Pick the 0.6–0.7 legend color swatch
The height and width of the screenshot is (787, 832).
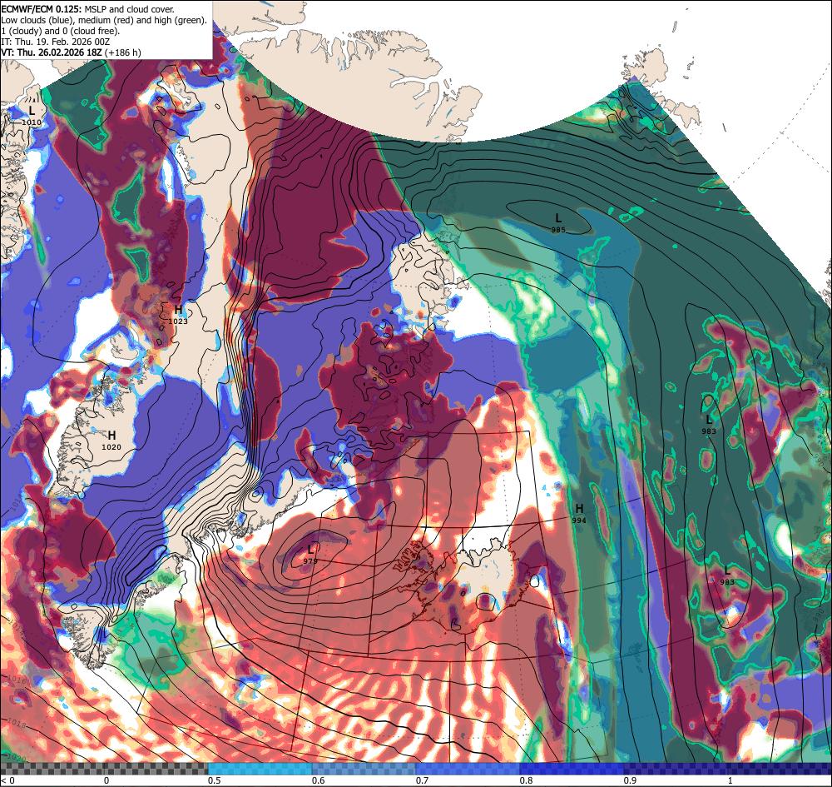(364, 769)
